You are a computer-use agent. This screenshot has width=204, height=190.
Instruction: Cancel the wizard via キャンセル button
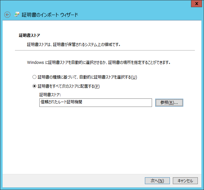pyautogui.click(x=185, y=181)
